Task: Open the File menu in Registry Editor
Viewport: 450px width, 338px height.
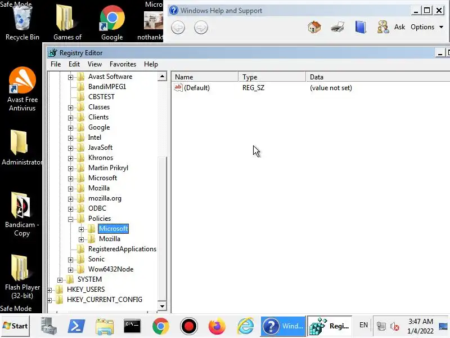Action: (56, 64)
